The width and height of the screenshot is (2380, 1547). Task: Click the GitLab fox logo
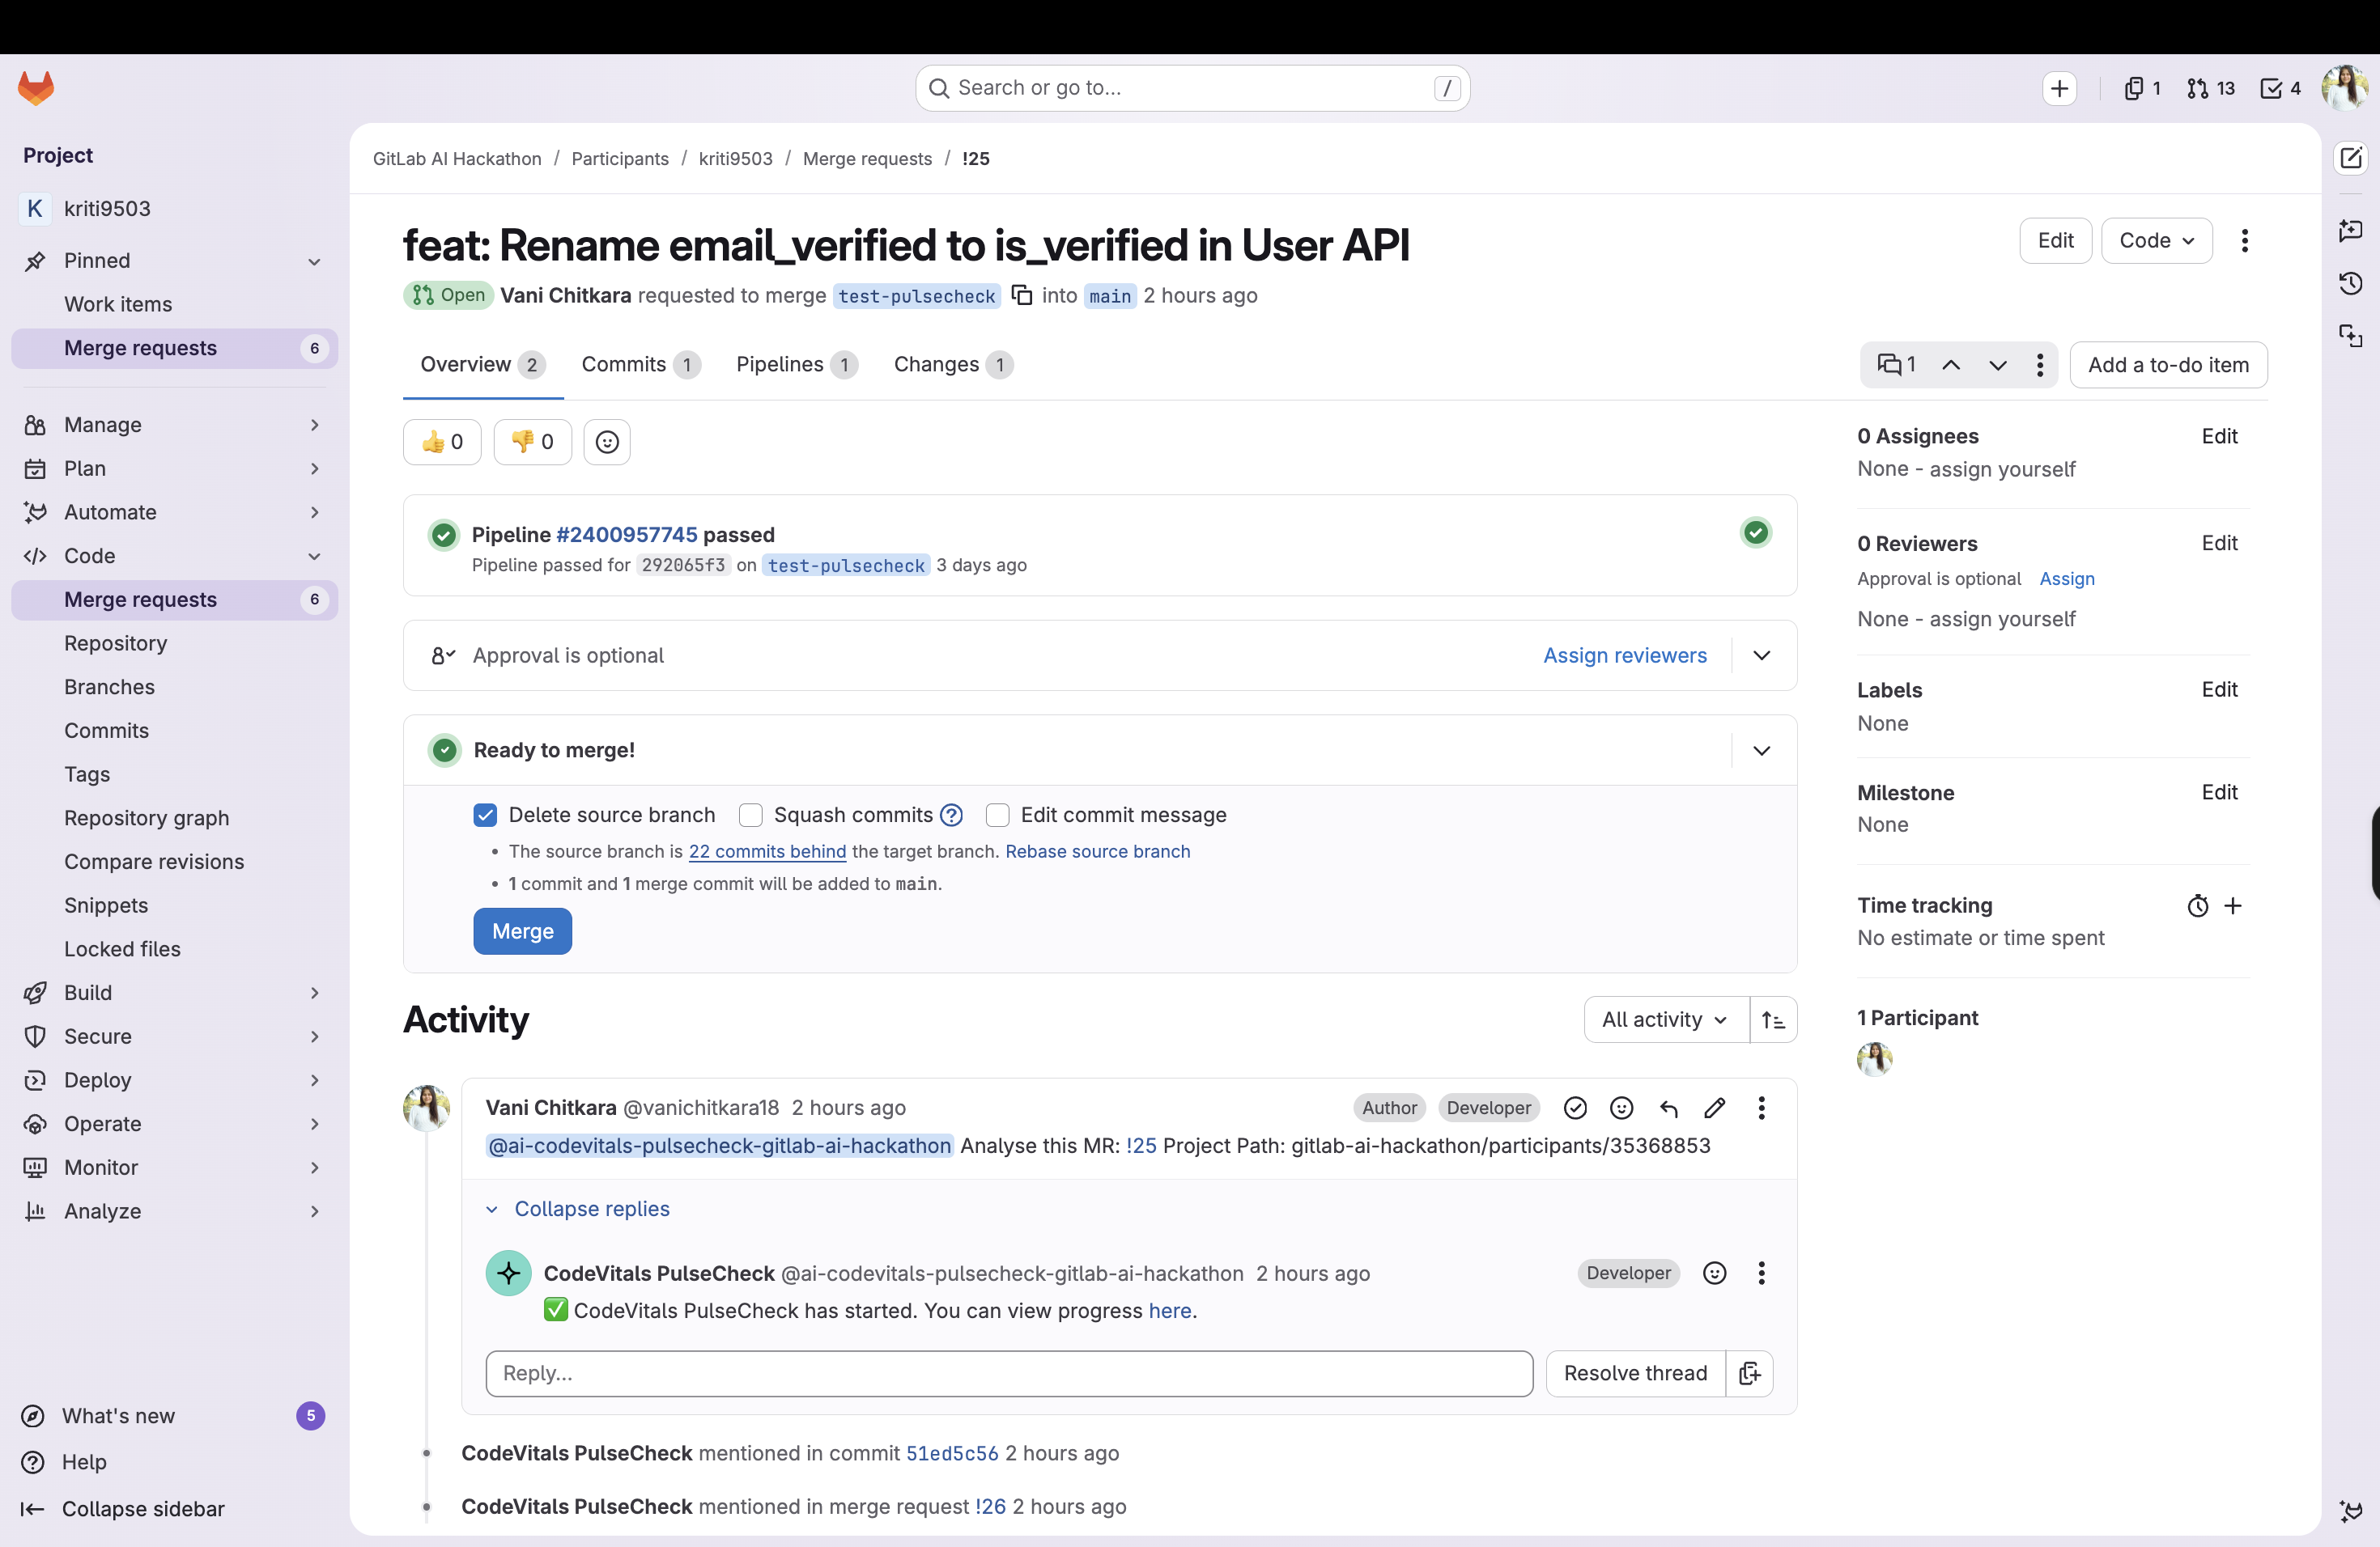pyautogui.click(x=36, y=88)
